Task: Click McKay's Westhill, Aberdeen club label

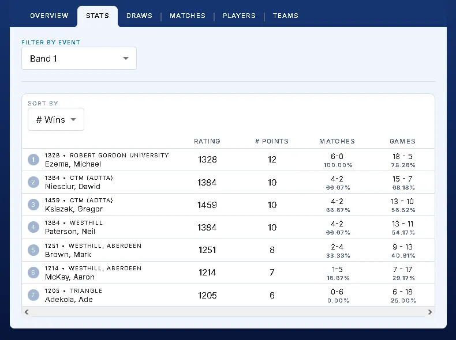Action: pos(105,269)
